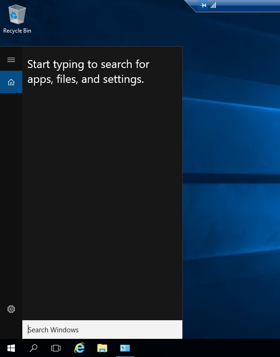Click the taskbar search magnifier icon

click(33, 348)
